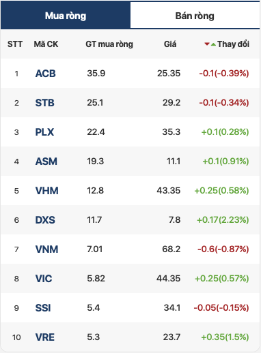Open the DXS stock link
Screen dimensions: 261x353
coord(45,220)
